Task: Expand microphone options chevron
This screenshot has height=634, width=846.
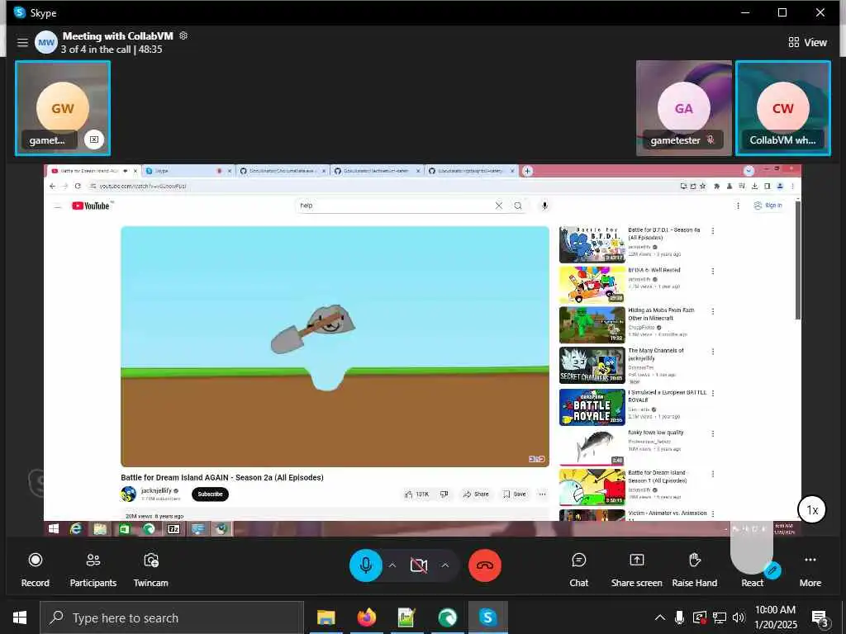Action: tap(392, 565)
